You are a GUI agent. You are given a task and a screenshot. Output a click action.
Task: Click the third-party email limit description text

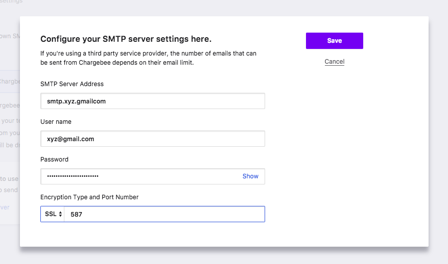click(x=148, y=58)
